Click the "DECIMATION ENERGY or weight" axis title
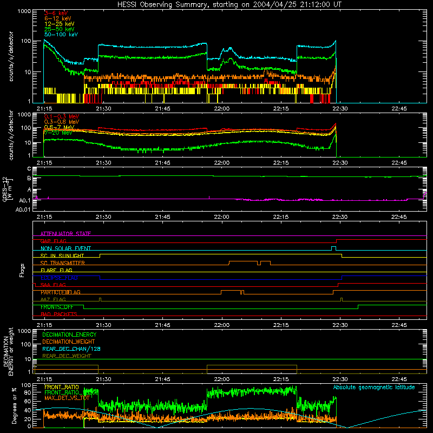 tap(8, 351)
